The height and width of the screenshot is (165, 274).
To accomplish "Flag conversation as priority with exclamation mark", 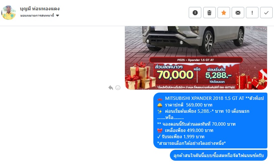I will (x=252, y=13).
